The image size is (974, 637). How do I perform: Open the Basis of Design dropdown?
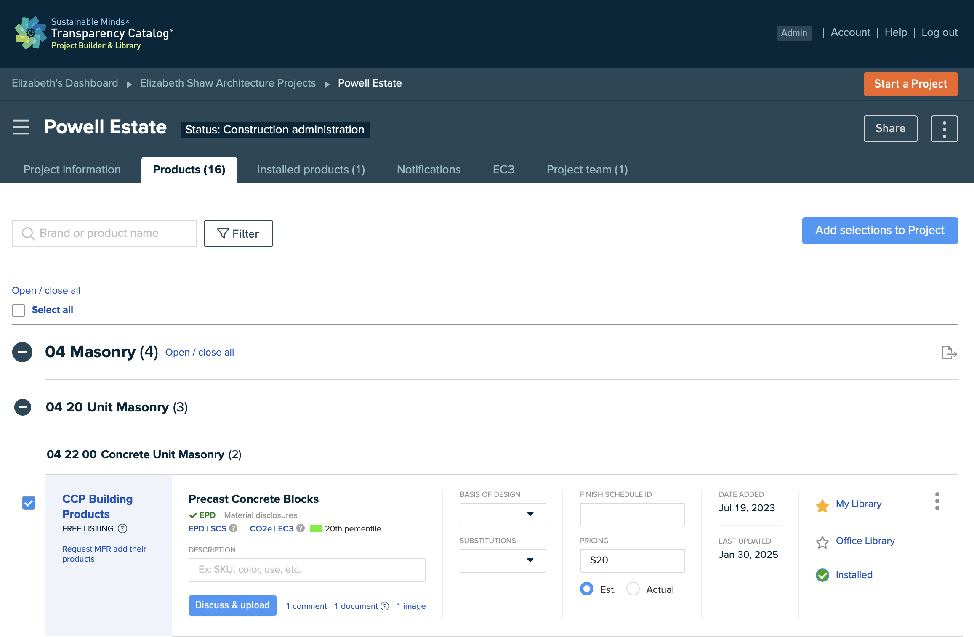(x=503, y=514)
